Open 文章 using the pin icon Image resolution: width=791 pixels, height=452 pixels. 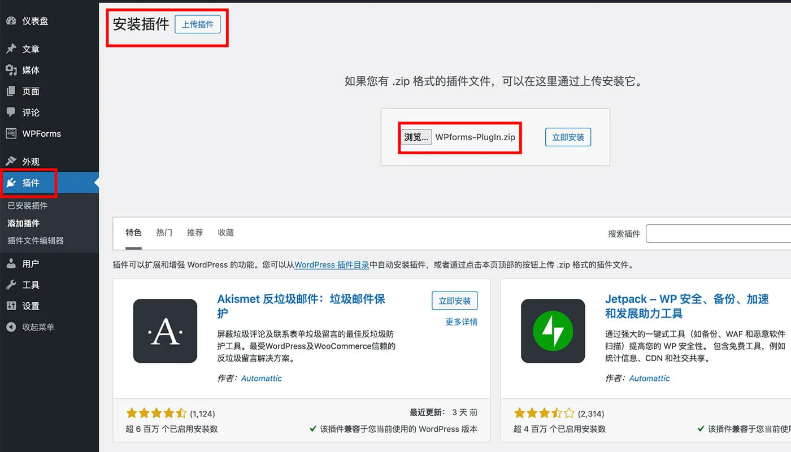[x=11, y=49]
